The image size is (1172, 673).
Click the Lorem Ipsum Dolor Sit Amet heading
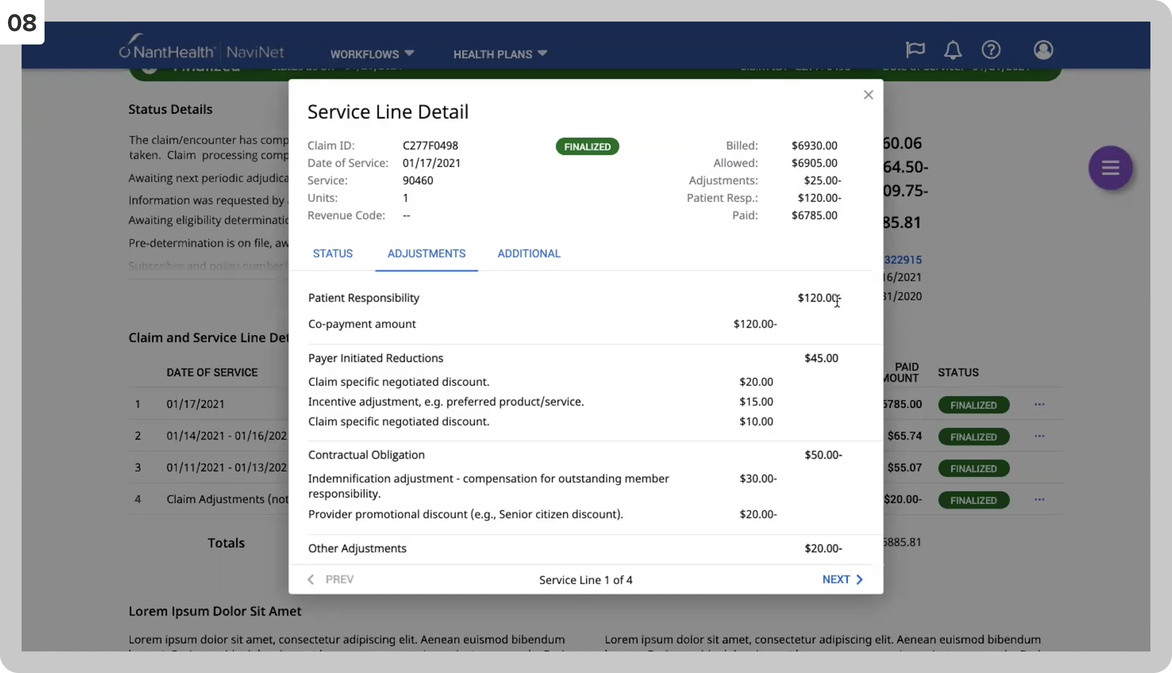point(215,611)
